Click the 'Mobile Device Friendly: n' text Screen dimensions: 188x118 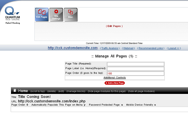click(141, 105)
